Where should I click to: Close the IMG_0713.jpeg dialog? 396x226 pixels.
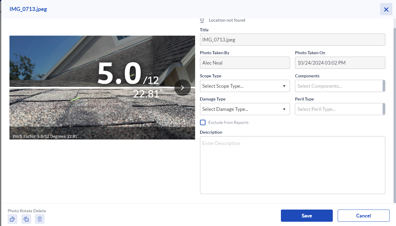coord(386,9)
